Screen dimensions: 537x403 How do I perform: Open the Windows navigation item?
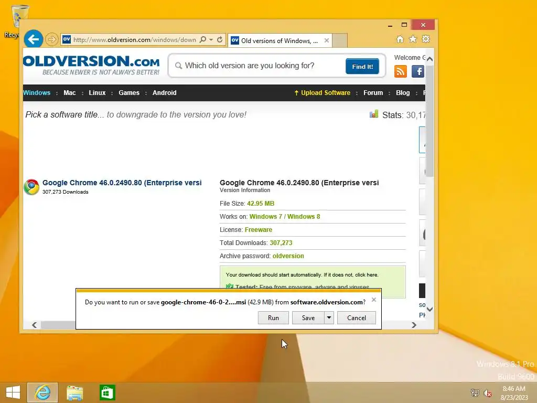[x=37, y=92]
